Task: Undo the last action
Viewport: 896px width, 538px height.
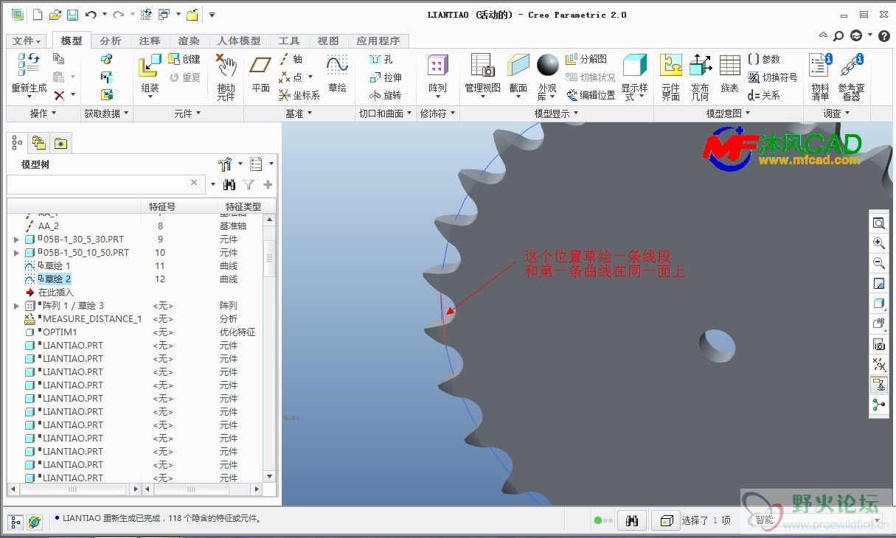Action: coord(91,15)
